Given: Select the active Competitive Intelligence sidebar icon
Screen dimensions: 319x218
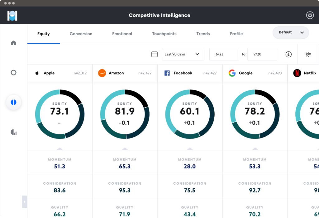Looking at the screenshot, I should [x=13, y=103].
